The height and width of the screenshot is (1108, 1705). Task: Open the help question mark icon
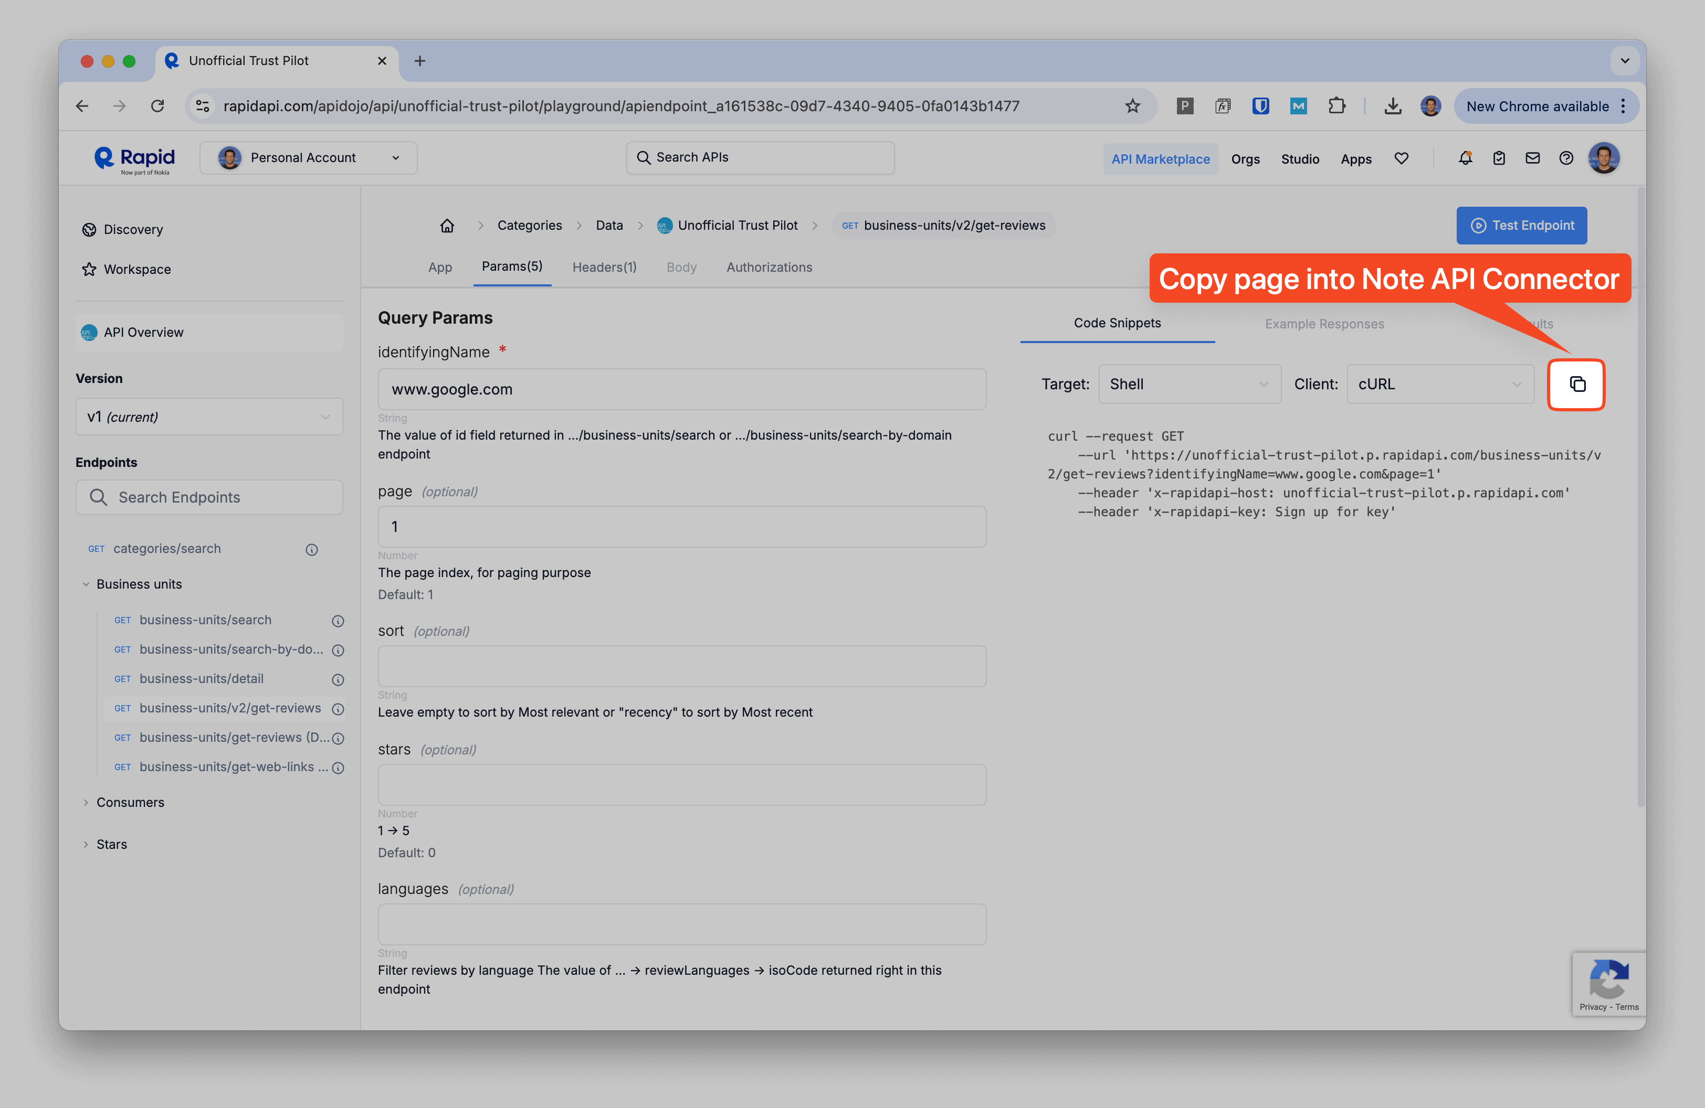(x=1566, y=158)
